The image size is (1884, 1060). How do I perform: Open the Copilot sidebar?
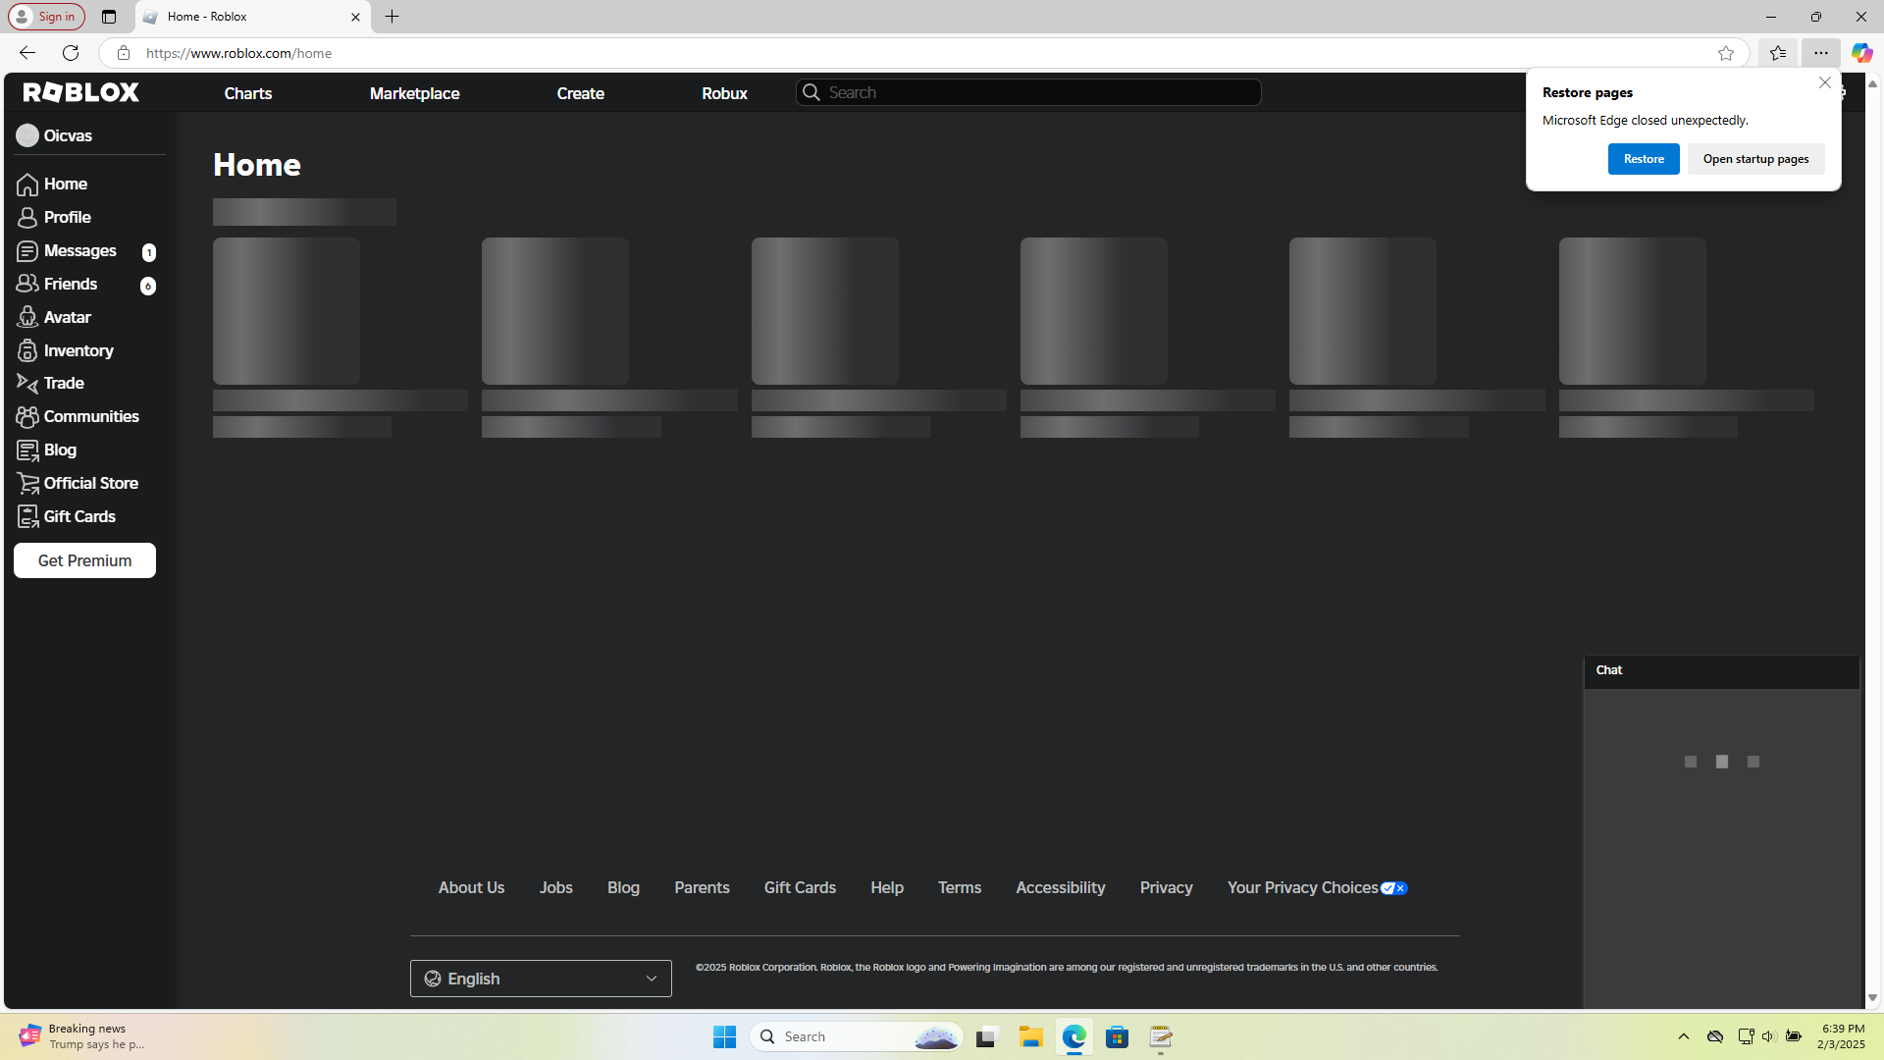[1861, 53]
